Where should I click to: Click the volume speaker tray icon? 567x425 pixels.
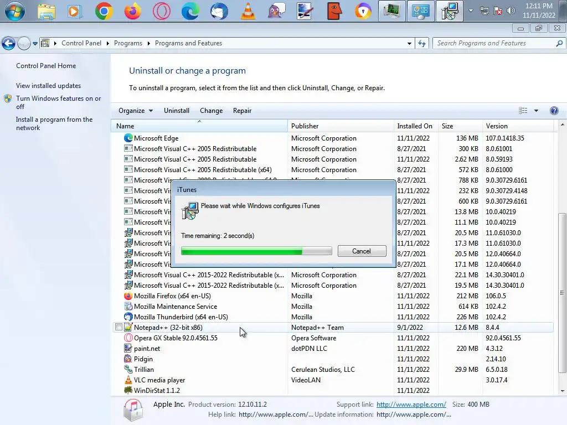tap(511, 11)
